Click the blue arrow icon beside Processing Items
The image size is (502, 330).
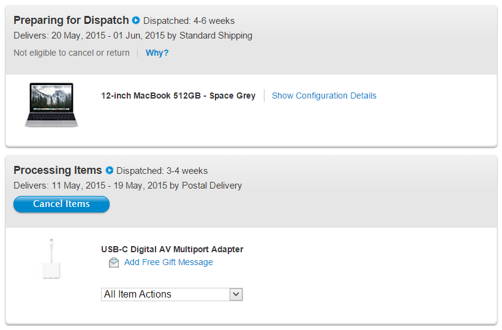pos(110,170)
